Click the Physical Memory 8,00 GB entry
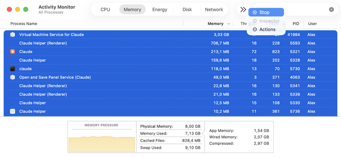341x158 pixels. (170, 126)
